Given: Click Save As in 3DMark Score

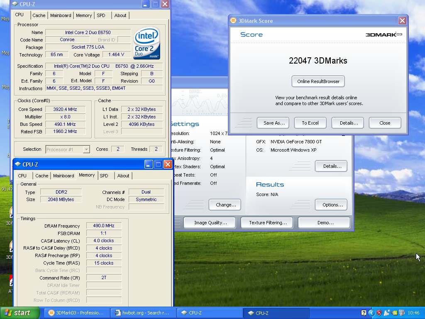Looking at the screenshot, I should (273, 123).
